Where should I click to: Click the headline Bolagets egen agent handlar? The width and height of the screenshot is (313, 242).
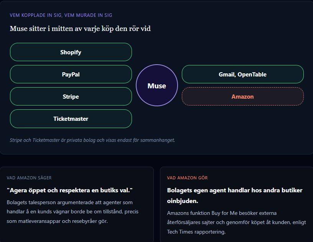pyautogui.click(x=235, y=195)
